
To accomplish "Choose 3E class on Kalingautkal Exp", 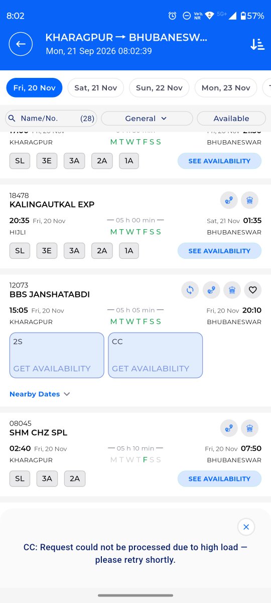I will [x=47, y=251].
